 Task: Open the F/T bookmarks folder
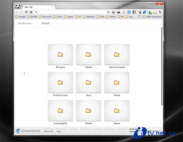click(78, 17)
